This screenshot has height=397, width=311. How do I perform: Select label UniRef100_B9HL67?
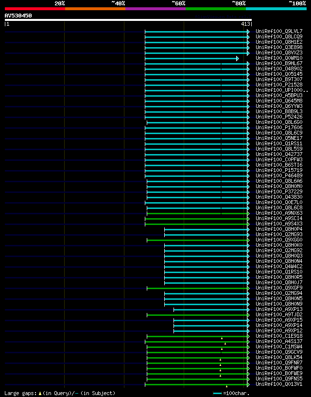pyautogui.click(x=279, y=63)
